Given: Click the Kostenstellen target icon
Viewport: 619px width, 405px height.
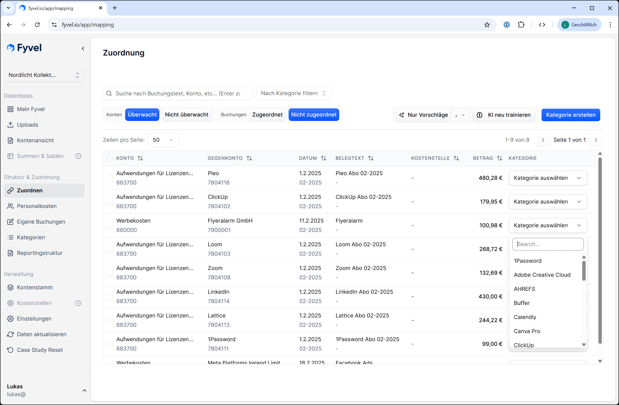Looking at the screenshot, I should (10, 303).
